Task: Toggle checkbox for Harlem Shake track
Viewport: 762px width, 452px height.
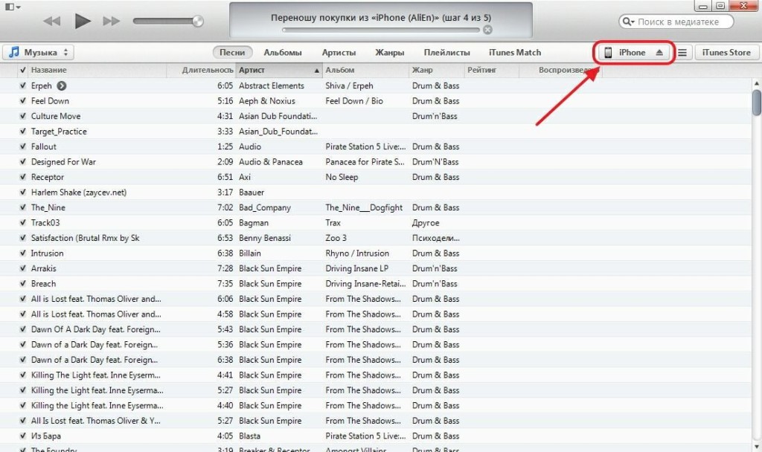Action: coord(23,193)
